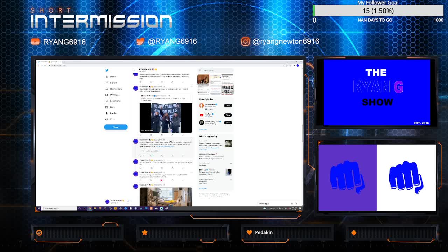Follow the YouTube suggested account

[228, 115]
